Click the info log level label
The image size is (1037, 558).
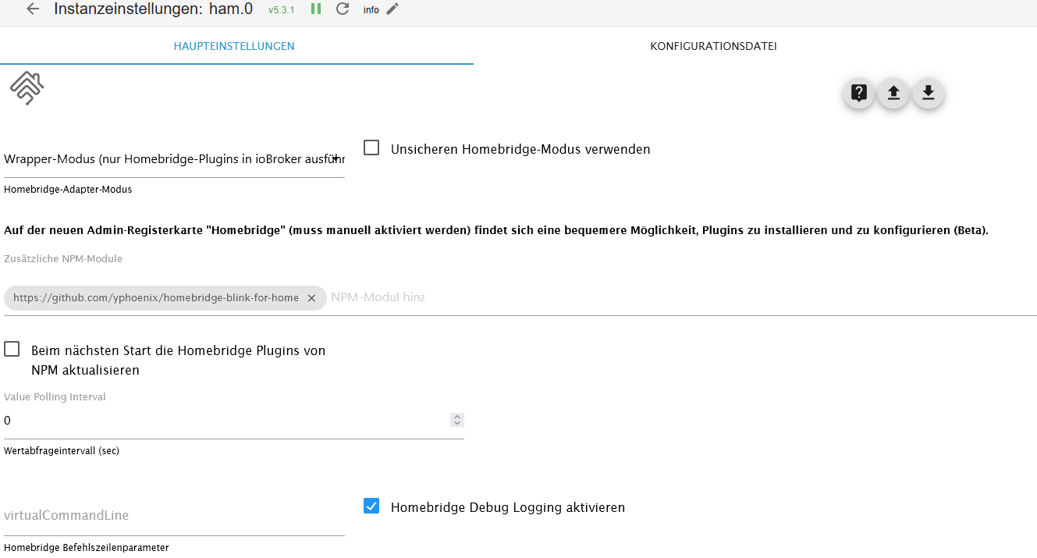[371, 10]
